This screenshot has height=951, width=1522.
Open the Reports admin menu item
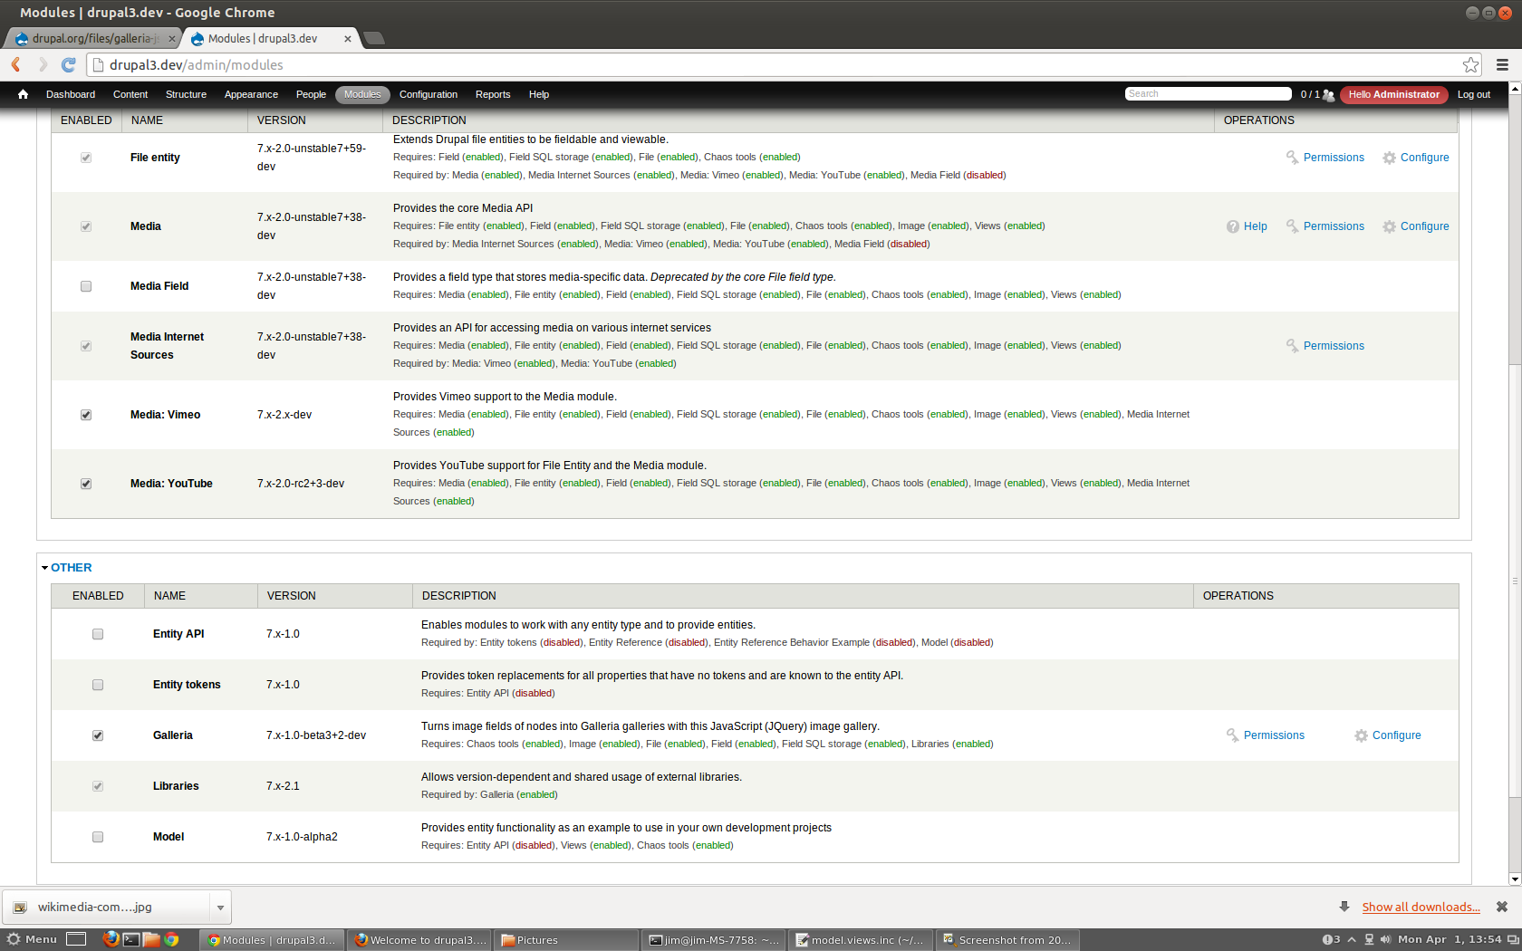point(493,94)
